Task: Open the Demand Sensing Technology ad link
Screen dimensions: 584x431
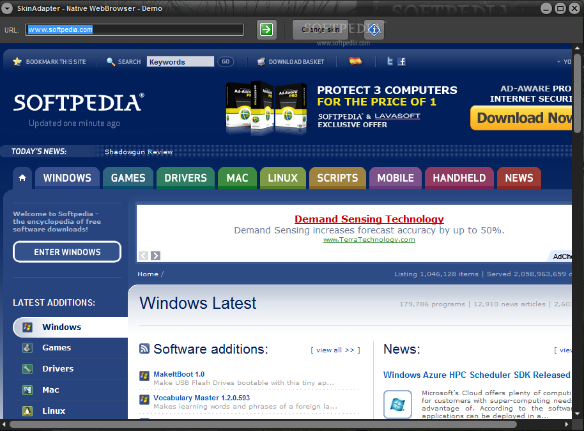Action: (x=369, y=219)
